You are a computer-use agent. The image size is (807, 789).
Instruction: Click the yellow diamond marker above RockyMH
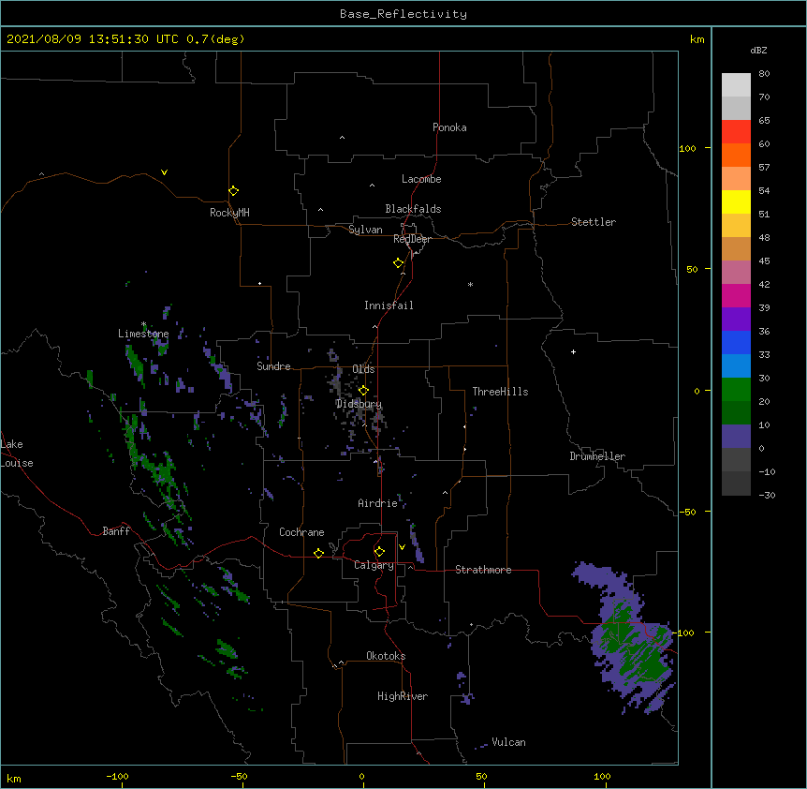pos(233,191)
